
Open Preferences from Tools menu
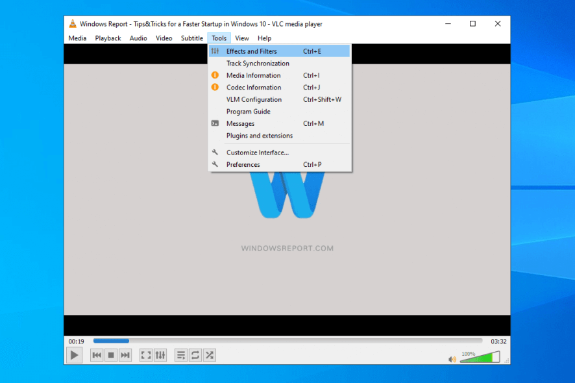(280, 165)
